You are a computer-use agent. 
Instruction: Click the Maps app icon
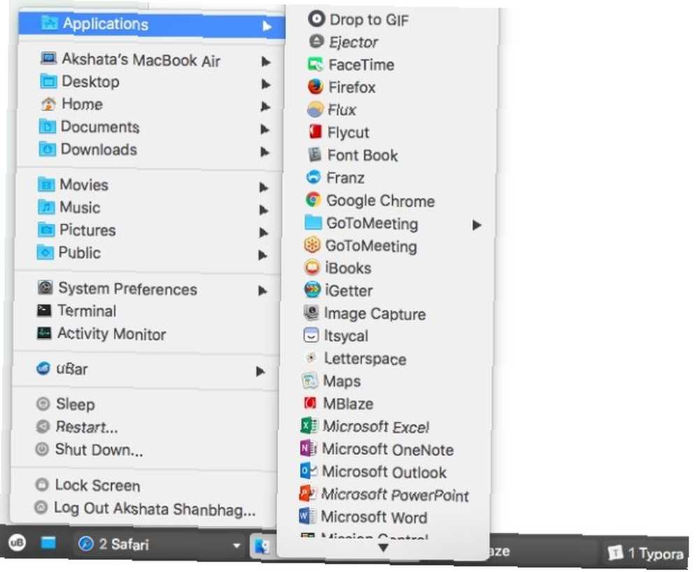pos(310,380)
